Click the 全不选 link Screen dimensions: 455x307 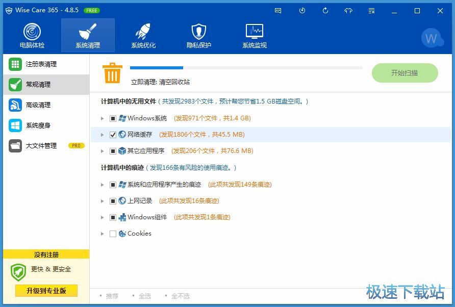pos(181,296)
